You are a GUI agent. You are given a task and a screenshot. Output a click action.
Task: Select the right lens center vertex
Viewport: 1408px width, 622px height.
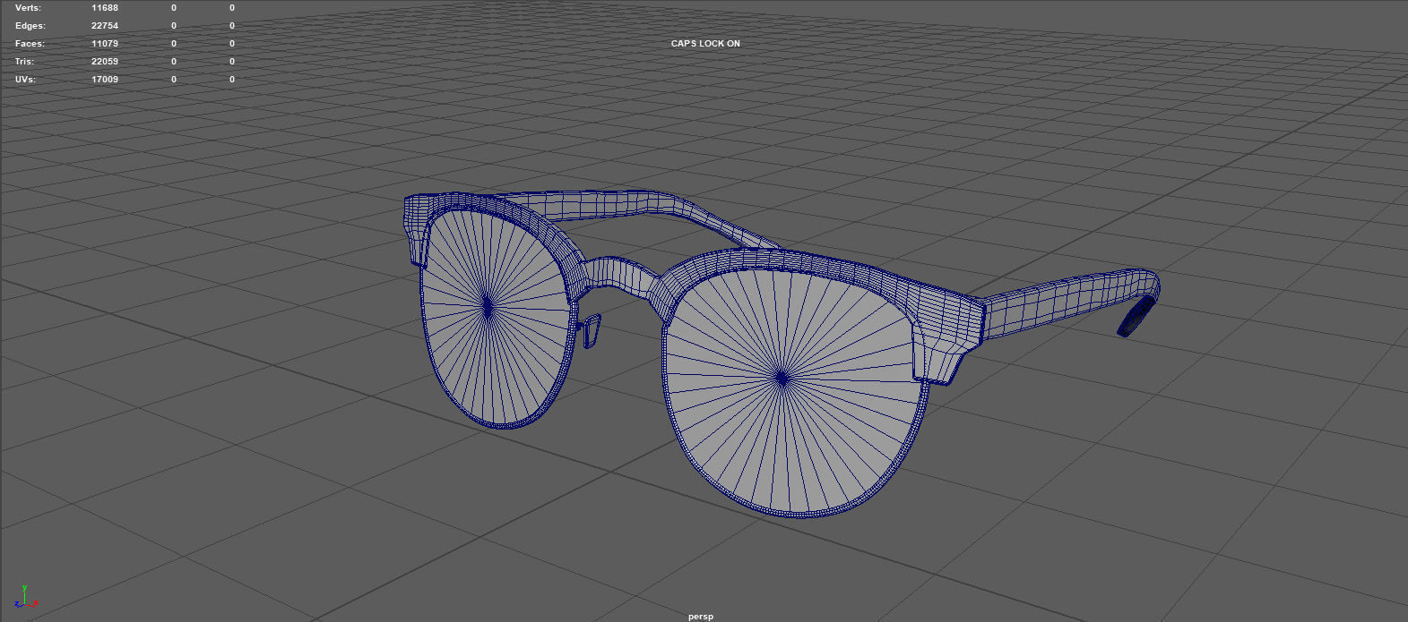click(782, 379)
